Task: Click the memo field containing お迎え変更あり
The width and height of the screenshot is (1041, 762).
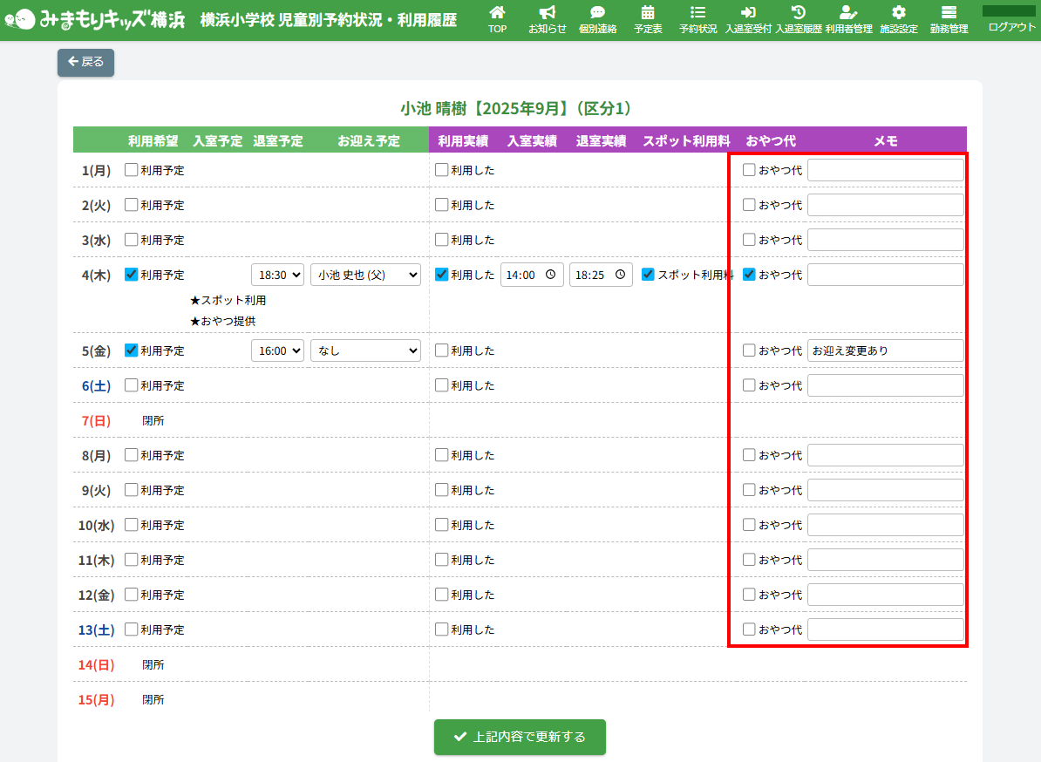Action: [885, 350]
